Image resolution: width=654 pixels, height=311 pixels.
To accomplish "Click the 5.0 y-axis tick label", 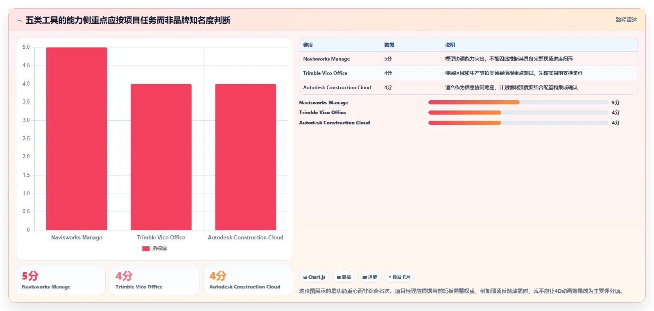I will (x=26, y=47).
